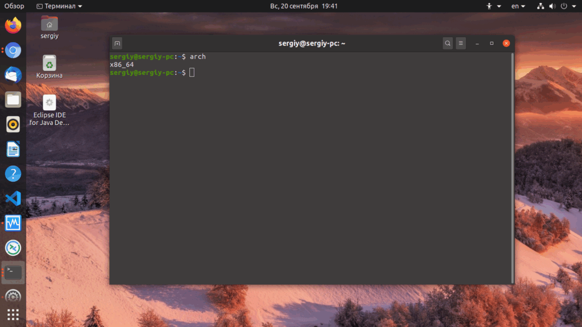Image resolution: width=582 pixels, height=327 pixels.
Task: Click the terminal cursor at prompt
Action: [192, 72]
